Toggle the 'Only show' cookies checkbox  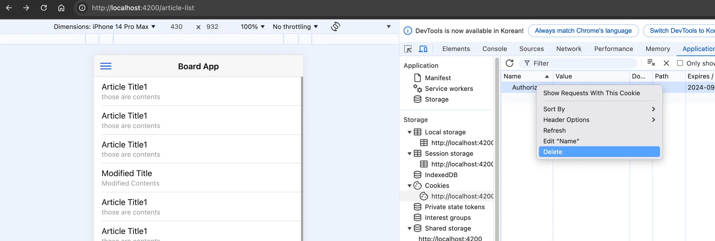[x=680, y=63]
